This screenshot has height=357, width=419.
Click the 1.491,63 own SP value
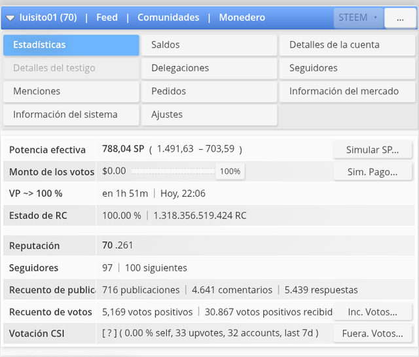pos(175,148)
